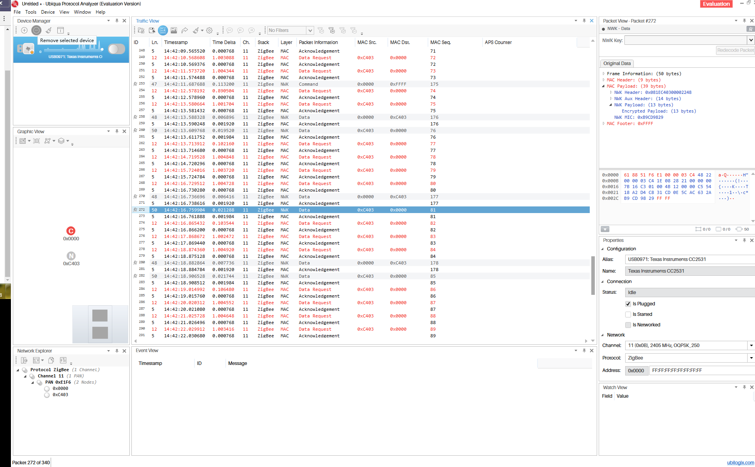Open the Channel dropdown in Network properties
The width and height of the screenshot is (755, 467).
click(x=751, y=345)
